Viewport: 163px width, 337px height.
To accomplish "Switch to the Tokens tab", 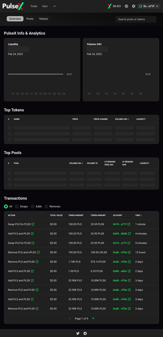I will pyautogui.click(x=43, y=19).
